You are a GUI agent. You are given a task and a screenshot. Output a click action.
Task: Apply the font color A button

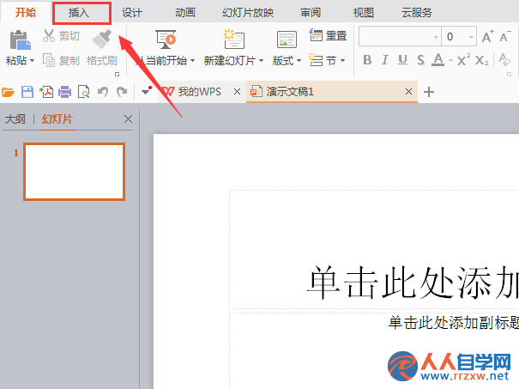tap(438, 59)
